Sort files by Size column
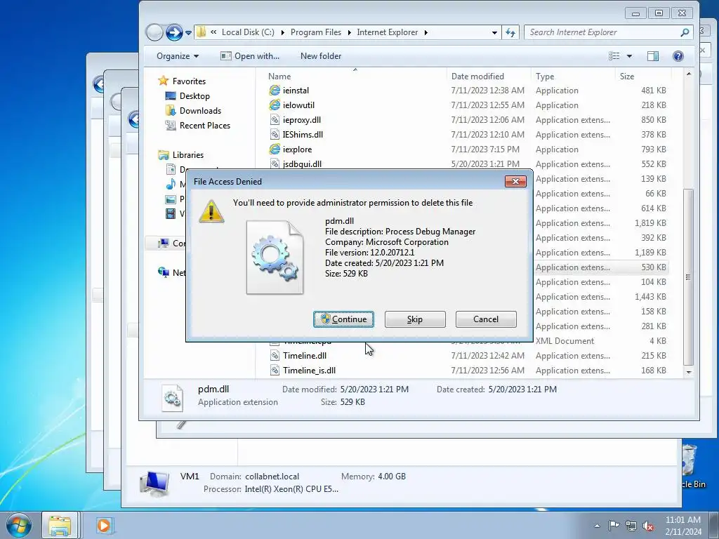This screenshot has width=719, height=539. pyautogui.click(x=627, y=76)
